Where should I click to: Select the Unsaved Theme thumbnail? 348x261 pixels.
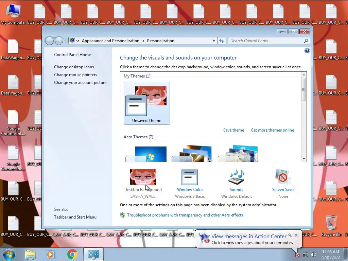147,103
